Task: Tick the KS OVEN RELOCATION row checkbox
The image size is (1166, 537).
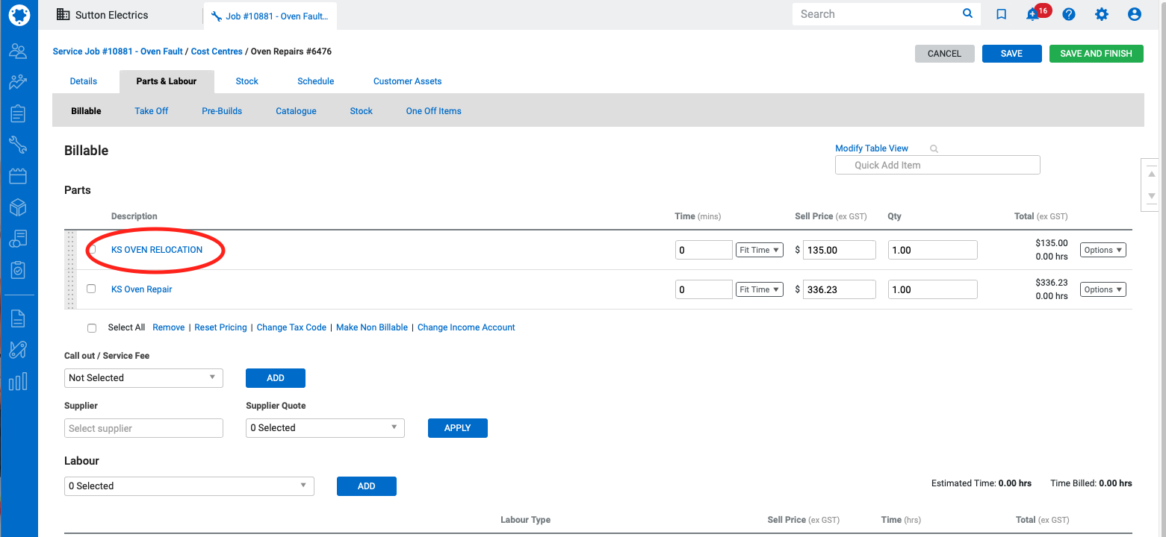Action: (92, 250)
